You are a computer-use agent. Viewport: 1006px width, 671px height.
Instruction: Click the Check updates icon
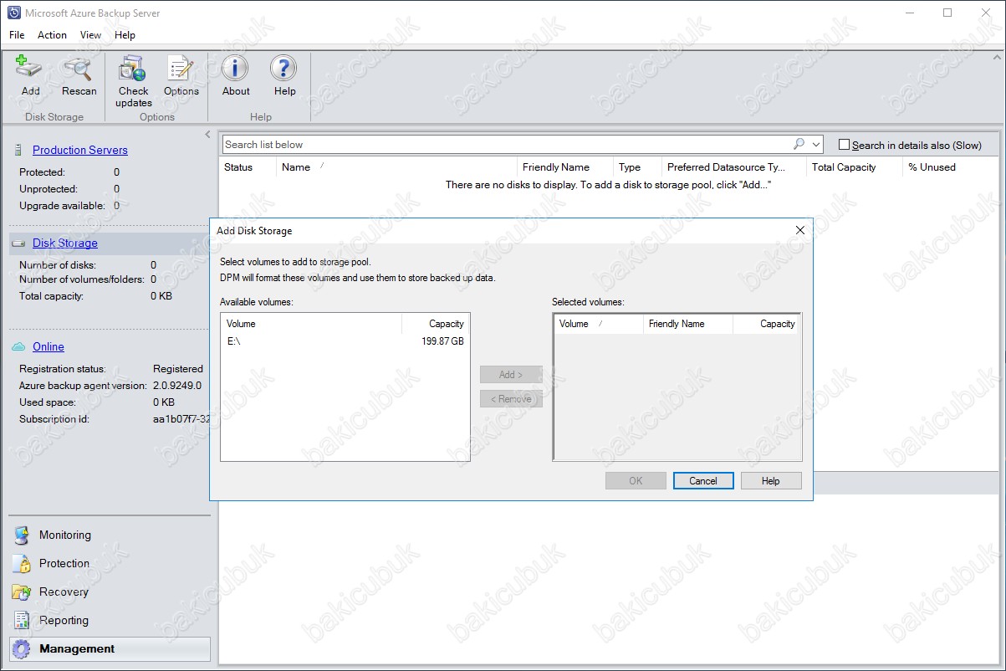132,69
